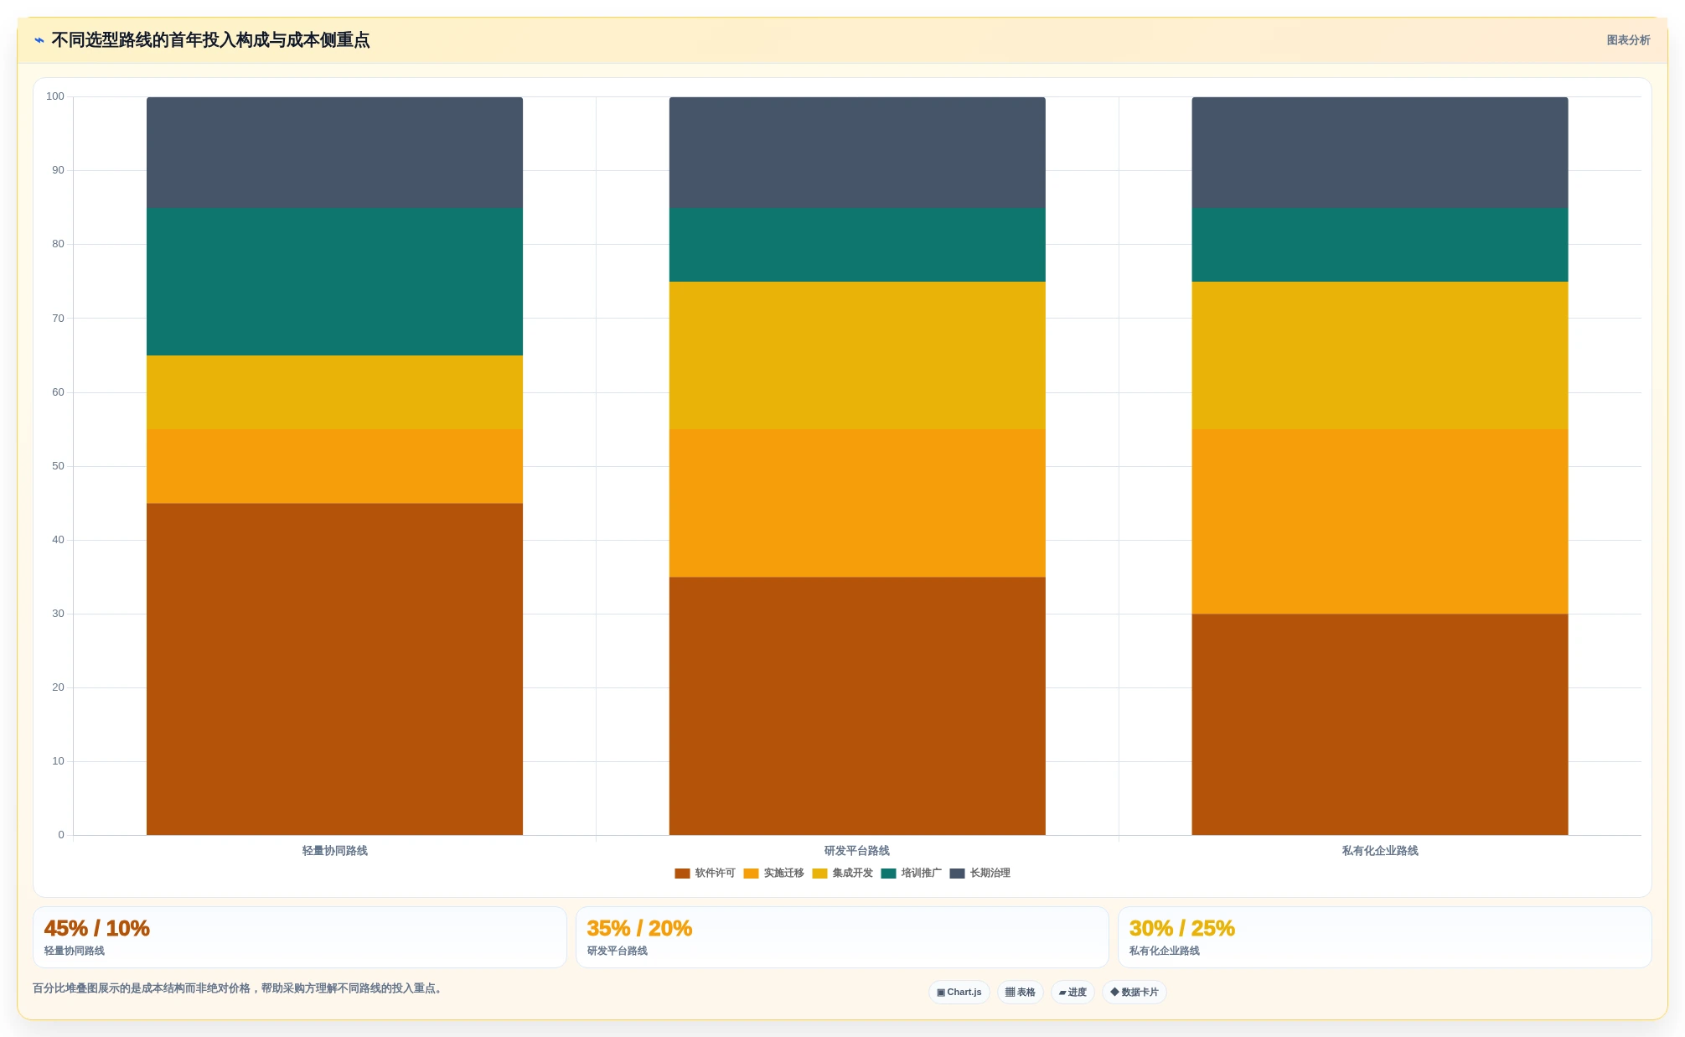Viewport: 1685px width, 1037px height.
Task: Select 培训推广 segment of 私有化企业路线 bar
Action: coord(1380,245)
